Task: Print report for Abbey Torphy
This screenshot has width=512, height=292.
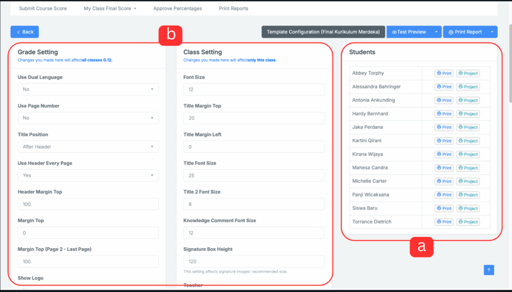Action: pos(444,73)
